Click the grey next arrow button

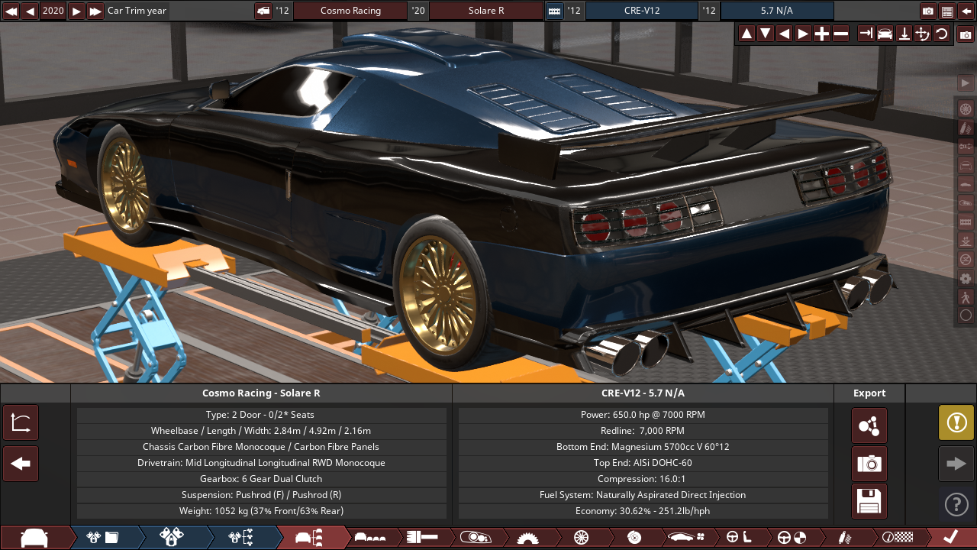coord(956,464)
